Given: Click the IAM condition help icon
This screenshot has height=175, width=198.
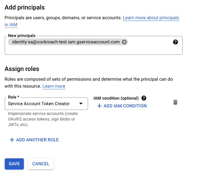Looking at the screenshot, I should coord(144,98).
